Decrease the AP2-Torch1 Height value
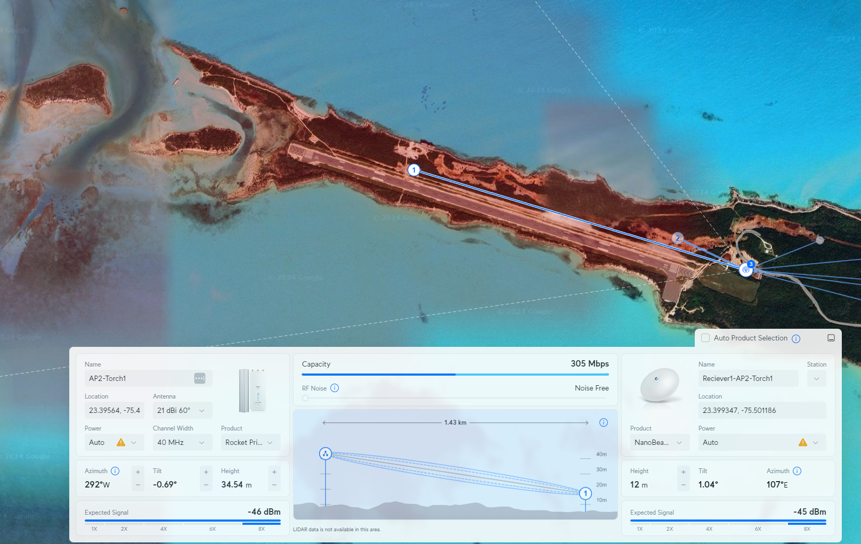The width and height of the screenshot is (861, 544). [x=274, y=485]
